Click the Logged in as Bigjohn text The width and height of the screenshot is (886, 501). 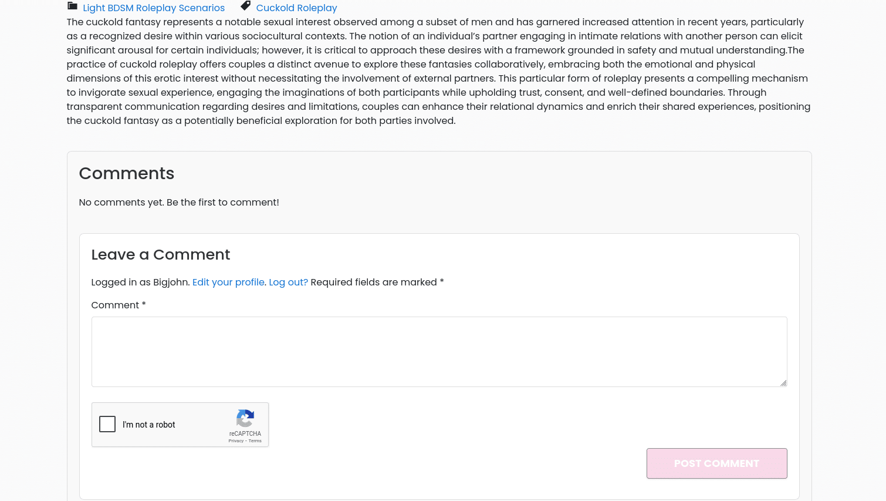tap(140, 282)
